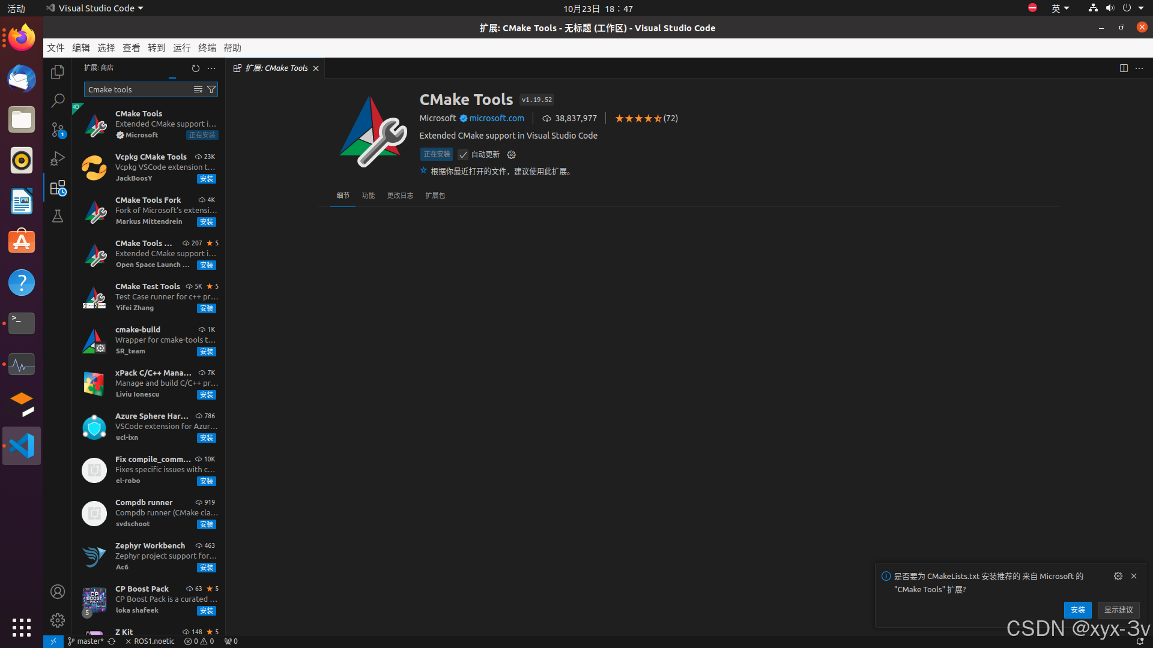Filter extensions with funnel icon
The height and width of the screenshot is (648, 1153).
(211, 89)
